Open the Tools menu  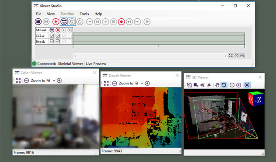[84, 14]
